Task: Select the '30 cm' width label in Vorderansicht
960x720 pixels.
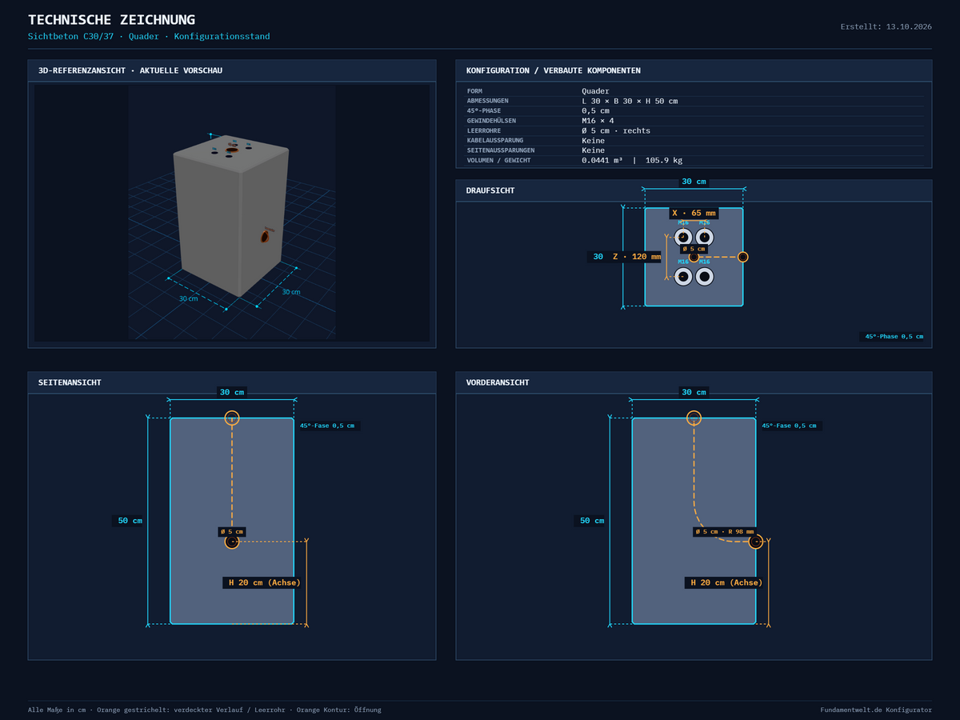Action: click(694, 392)
